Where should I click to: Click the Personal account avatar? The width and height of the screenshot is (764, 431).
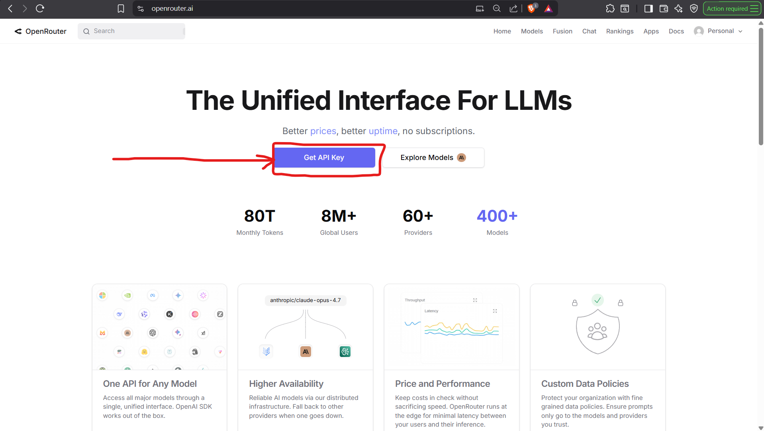tap(699, 31)
